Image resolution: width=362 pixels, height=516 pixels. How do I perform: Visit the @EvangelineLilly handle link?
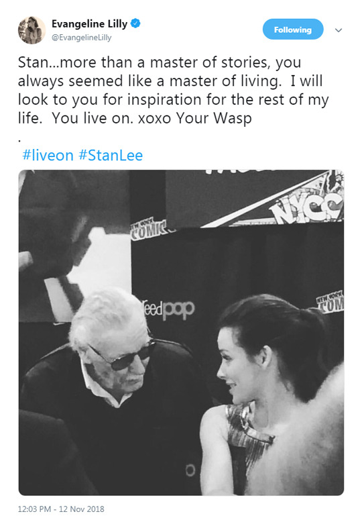click(82, 38)
